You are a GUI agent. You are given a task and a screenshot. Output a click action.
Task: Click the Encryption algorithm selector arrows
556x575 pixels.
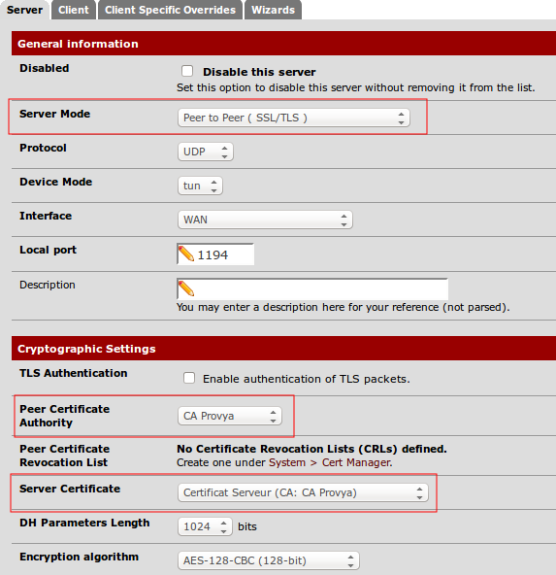[350, 560]
